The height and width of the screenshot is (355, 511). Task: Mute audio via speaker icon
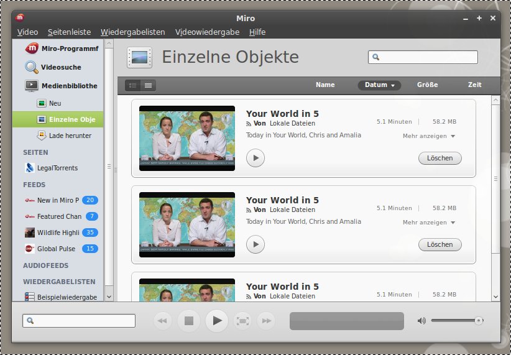421,321
